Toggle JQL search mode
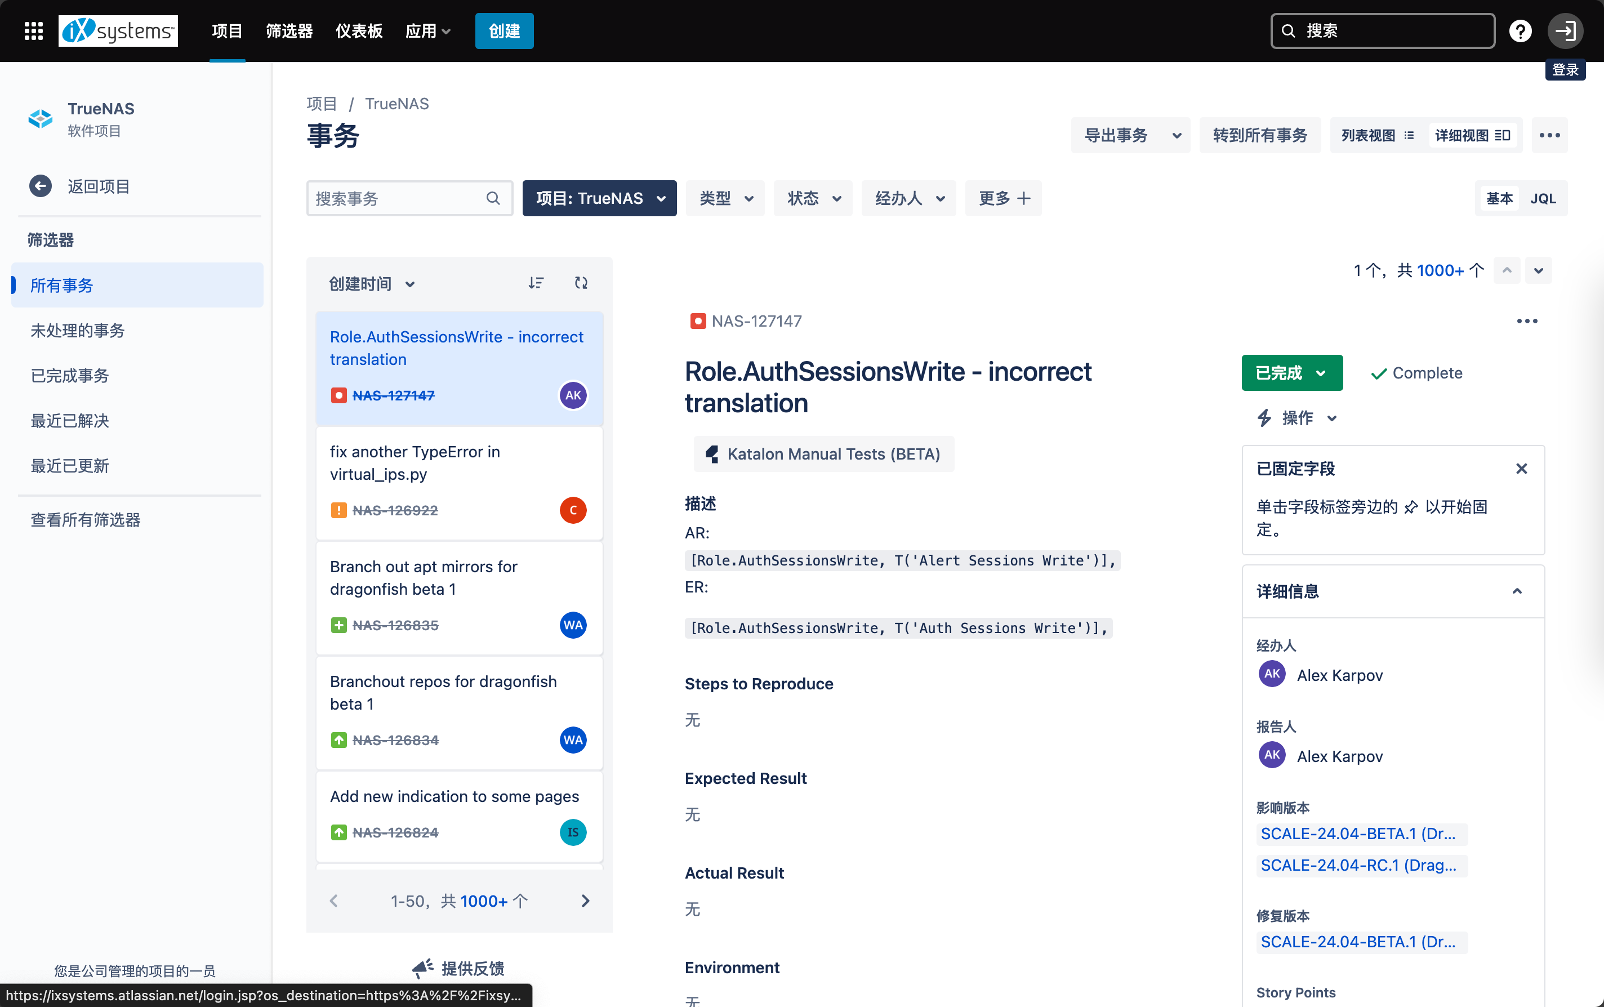Image resolution: width=1604 pixels, height=1007 pixels. (1543, 198)
